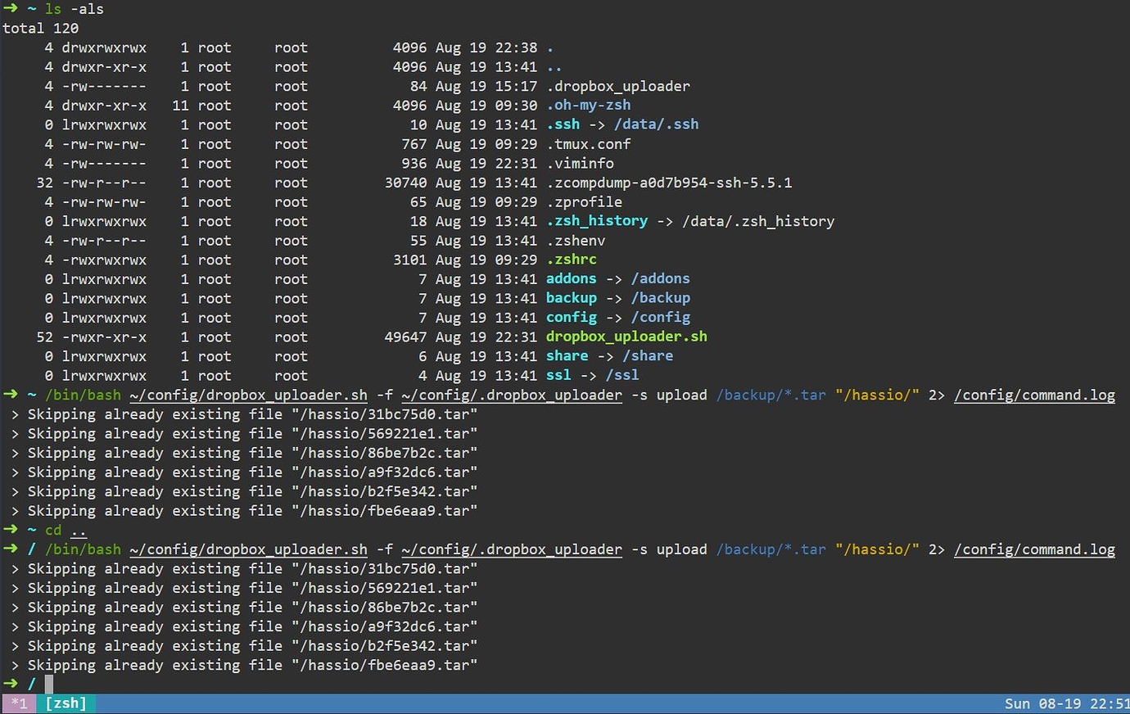The width and height of the screenshot is (1130, 714).
Task: Click the .tmux.conf file entry
Action: [x=588, y=143]
